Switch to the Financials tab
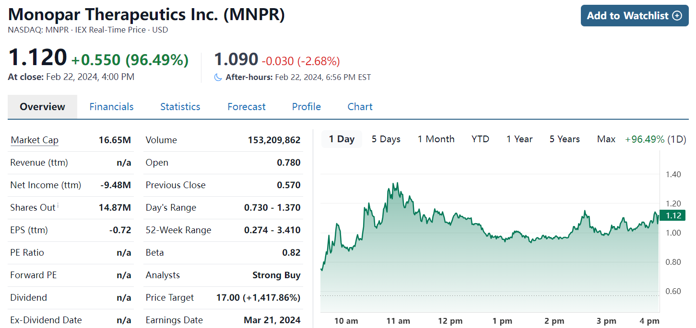Image resolution: width=696 pixels, height=328 pixels. pos(111,107)
